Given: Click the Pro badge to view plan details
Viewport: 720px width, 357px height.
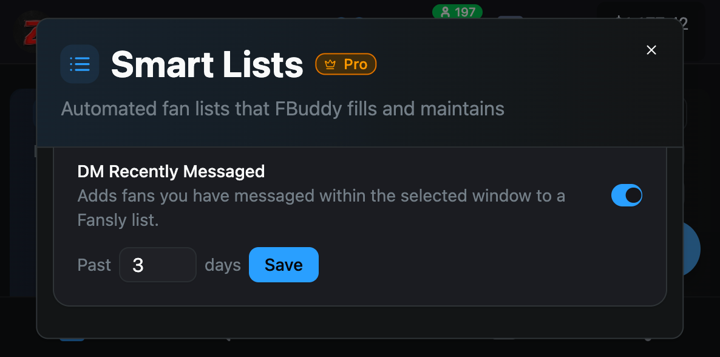Looking at the screenshot, I should tap(345, 63).
